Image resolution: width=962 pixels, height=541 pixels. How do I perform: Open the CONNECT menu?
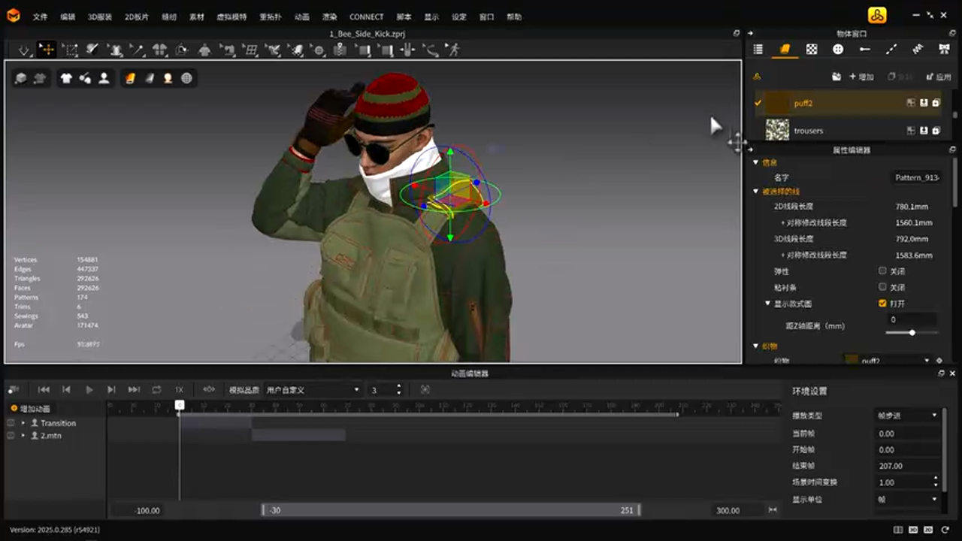[366, 17]
